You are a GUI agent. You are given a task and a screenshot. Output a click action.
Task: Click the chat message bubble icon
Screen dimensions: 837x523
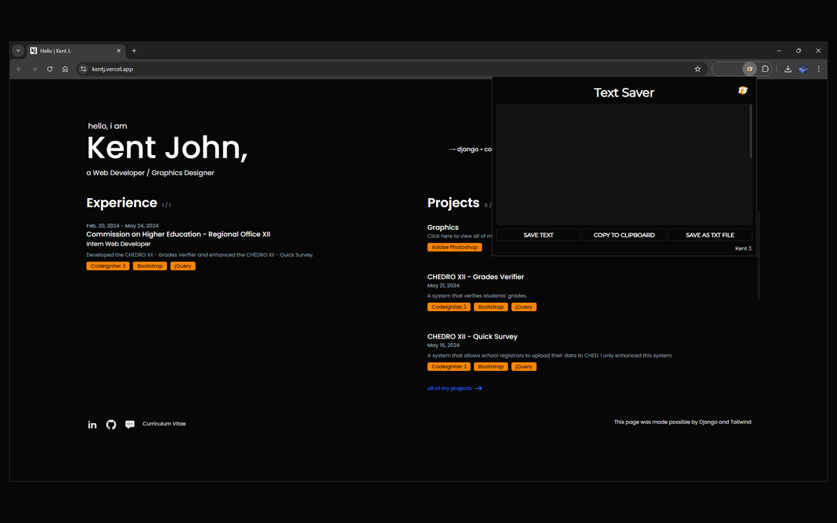[130, 425]
